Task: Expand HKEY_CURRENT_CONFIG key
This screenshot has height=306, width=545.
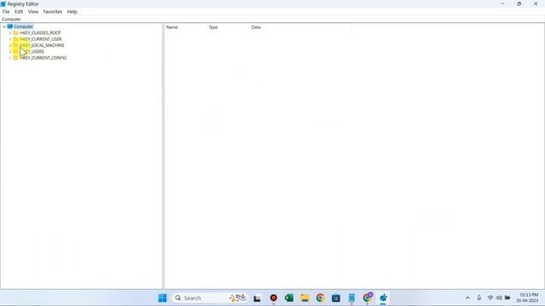Action: click(9, 58)
